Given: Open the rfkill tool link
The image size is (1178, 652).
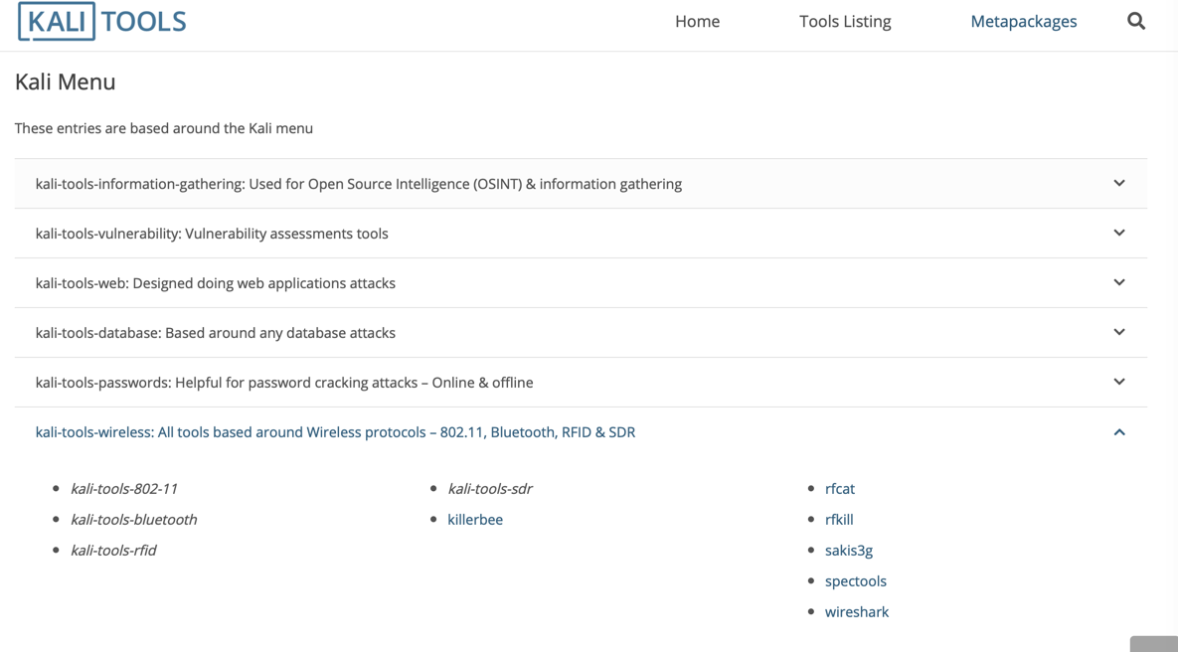Looking at the screenshot, I should click(x=839, y=520).
